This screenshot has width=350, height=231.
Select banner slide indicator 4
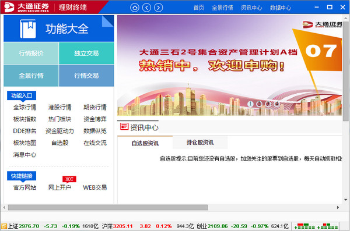[x=276, y=104]
